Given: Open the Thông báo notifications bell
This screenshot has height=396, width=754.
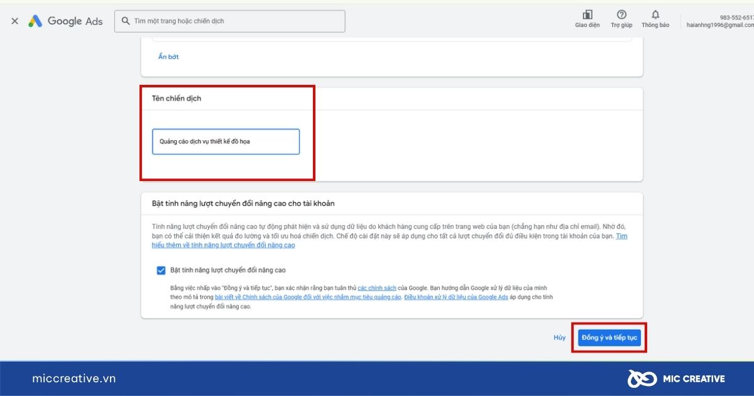Looking at the screenshot, I should pyautogui.click(x=655, y=14).
